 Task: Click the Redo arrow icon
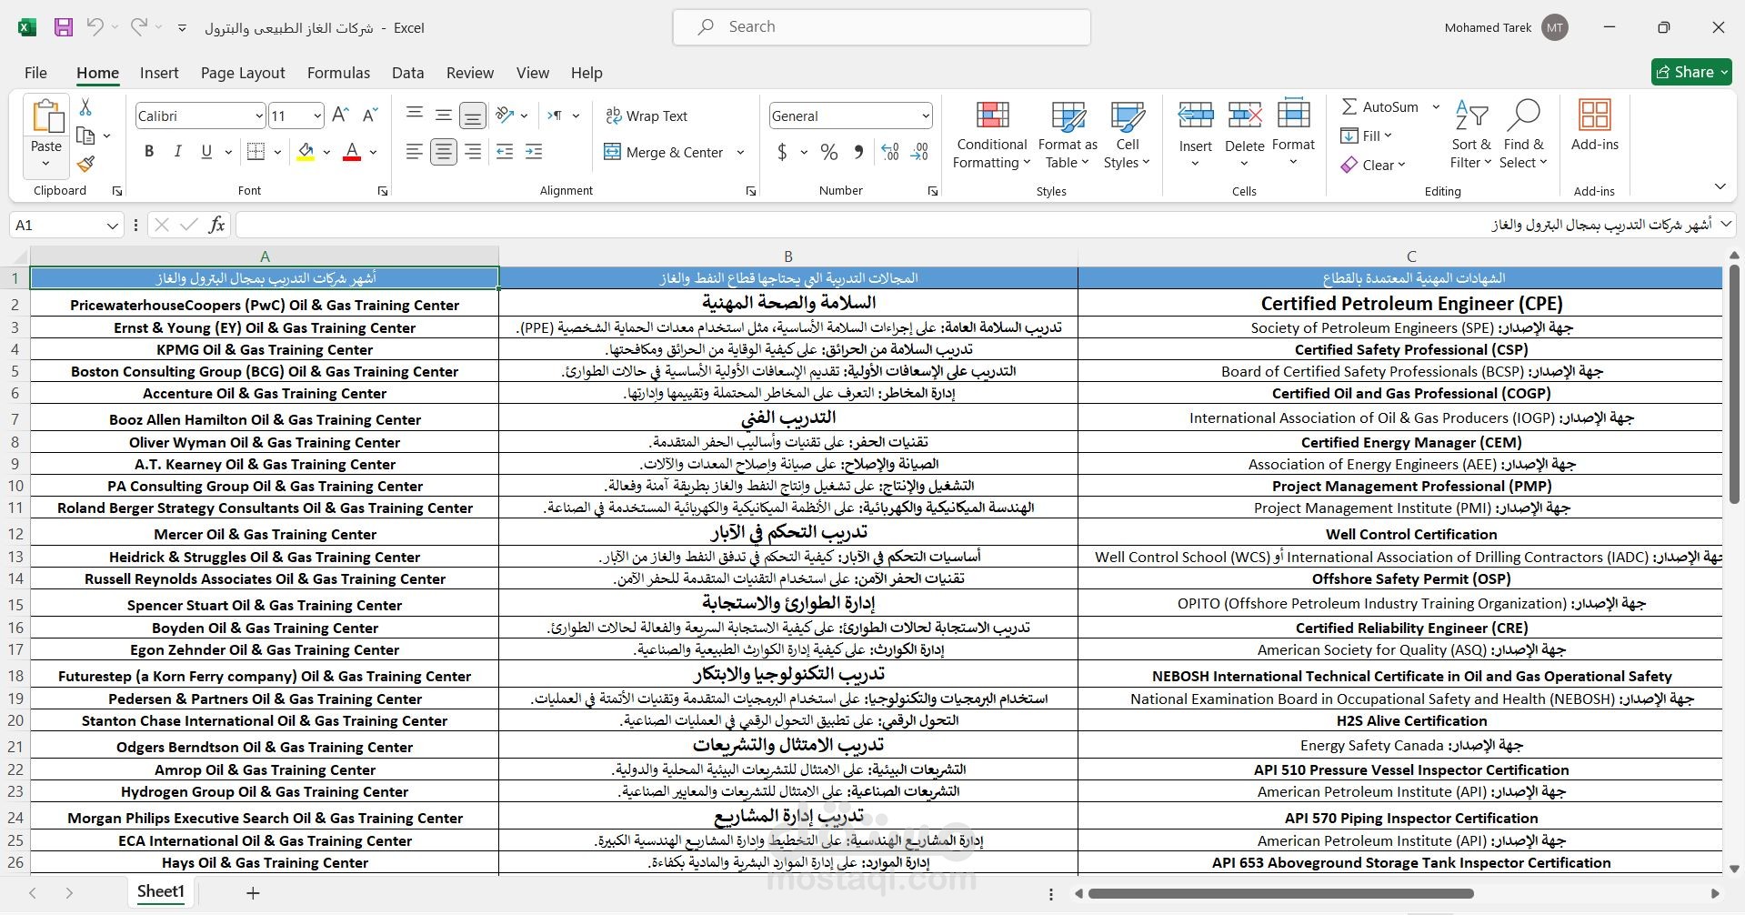point(138,27)
